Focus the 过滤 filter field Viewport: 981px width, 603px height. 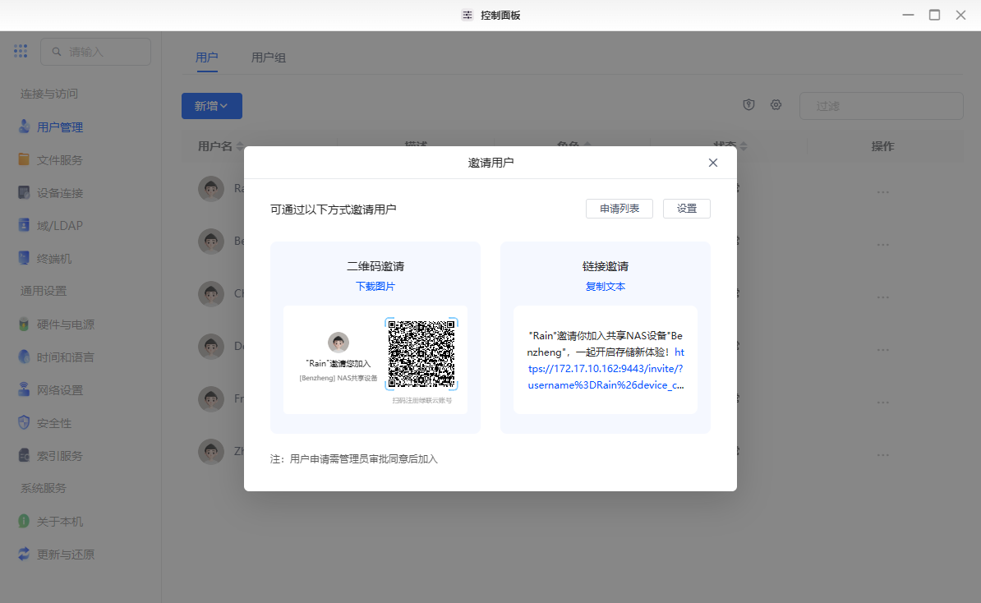(x=881, y=106)
